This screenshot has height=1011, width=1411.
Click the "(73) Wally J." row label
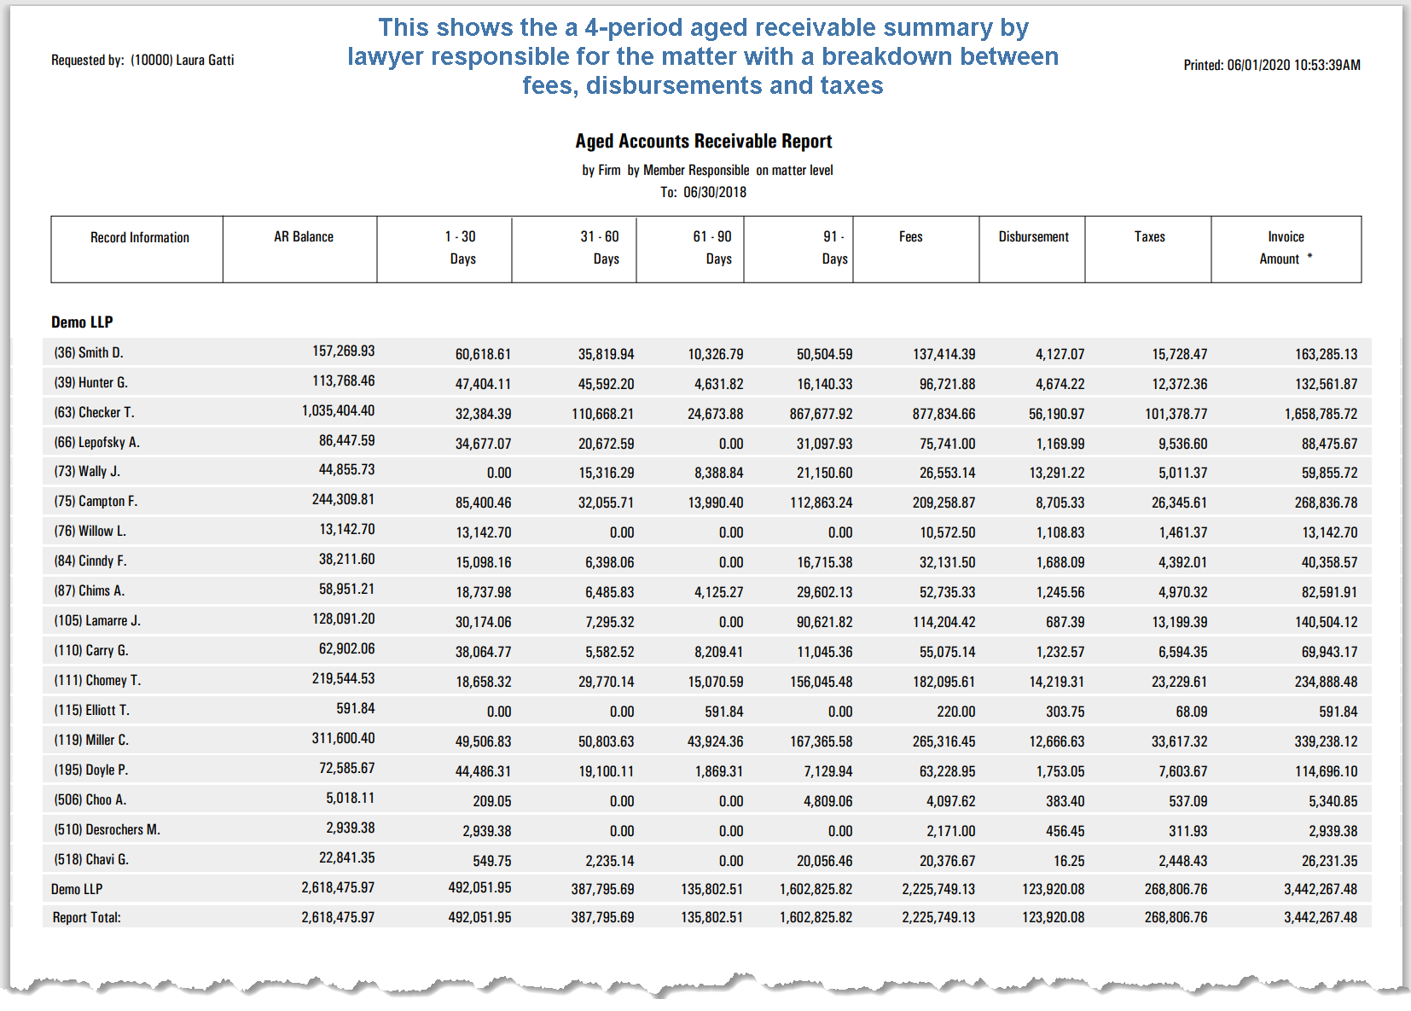(87, 471)
